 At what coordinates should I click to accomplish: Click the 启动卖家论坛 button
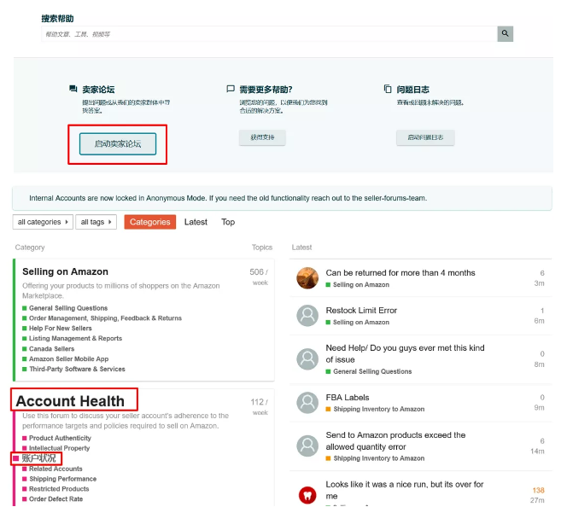tap(118, 144)
